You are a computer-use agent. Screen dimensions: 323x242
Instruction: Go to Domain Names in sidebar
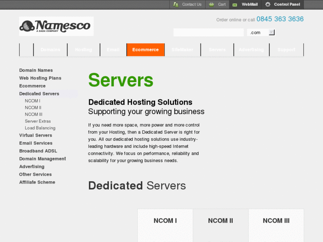click(36, 70)
